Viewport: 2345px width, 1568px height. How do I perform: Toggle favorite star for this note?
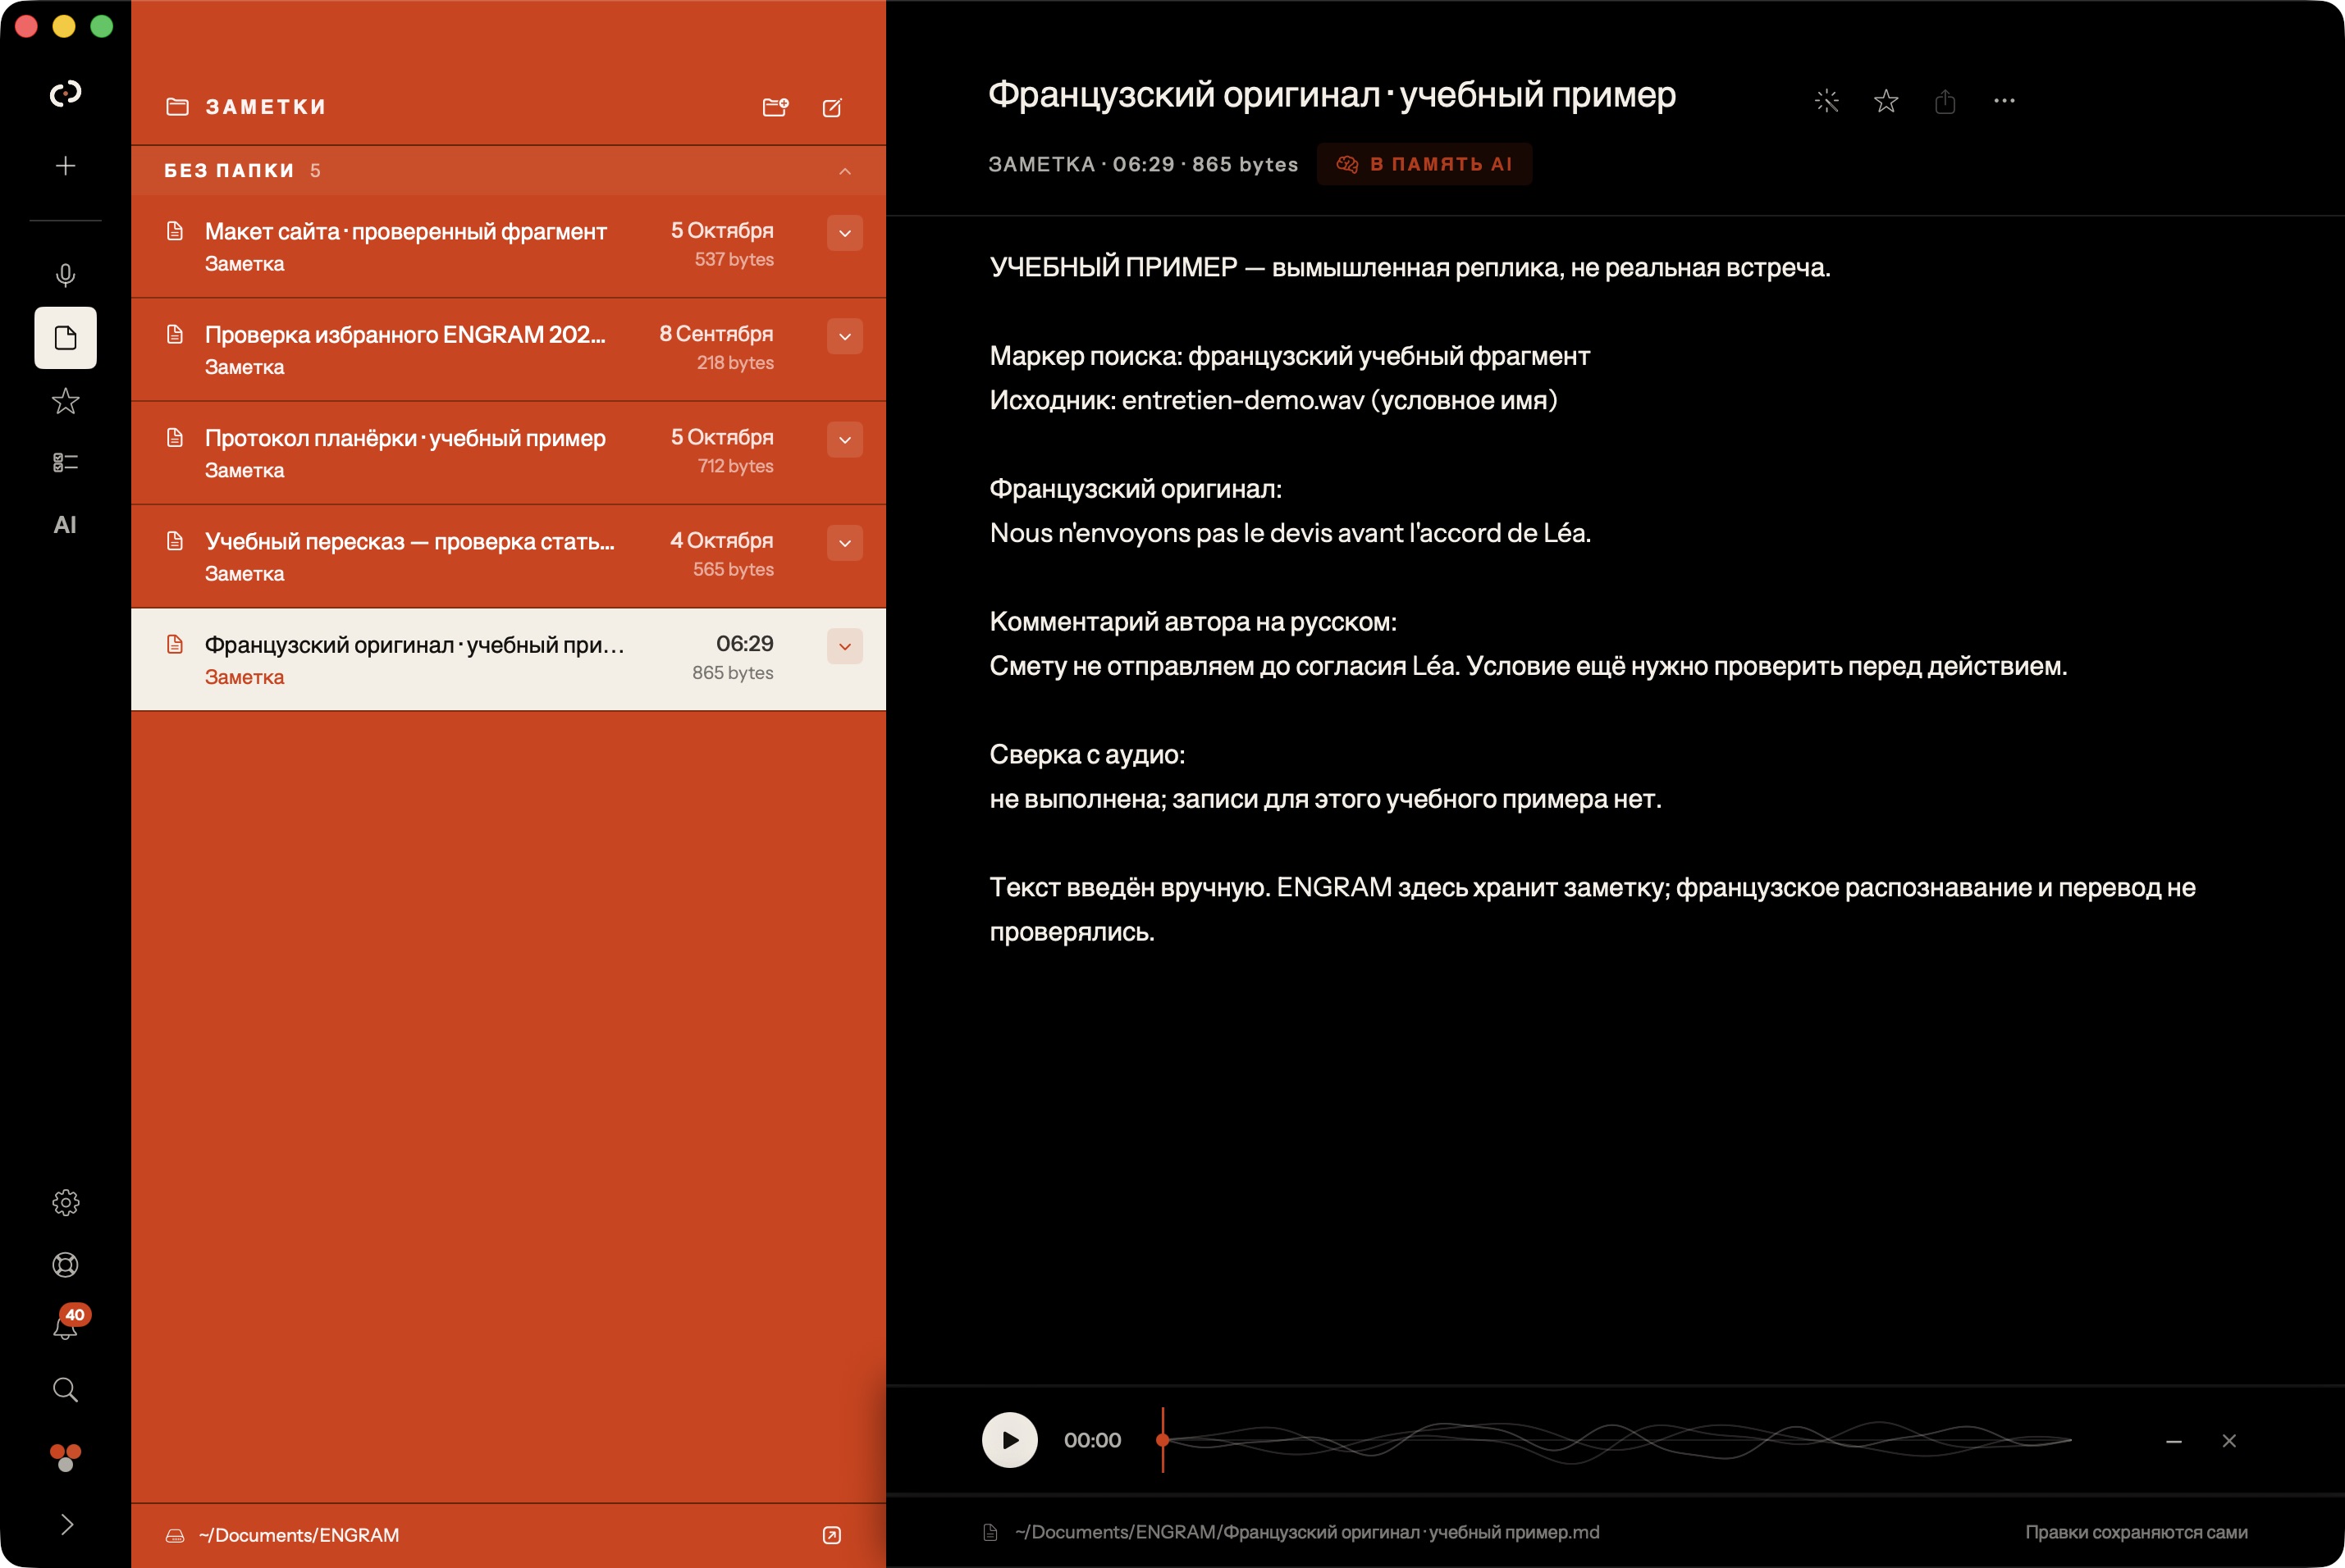pos(1886,101)
